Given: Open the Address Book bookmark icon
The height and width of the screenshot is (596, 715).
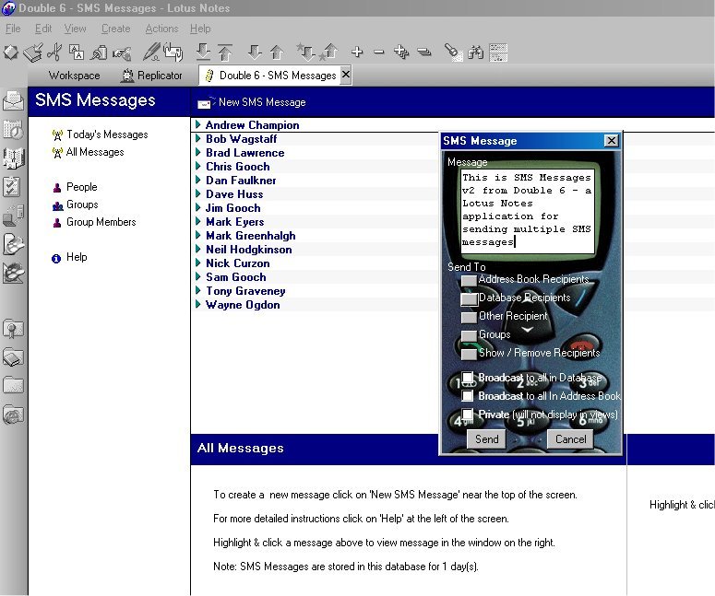Looking at the screenshot, I should coord(13,158).
